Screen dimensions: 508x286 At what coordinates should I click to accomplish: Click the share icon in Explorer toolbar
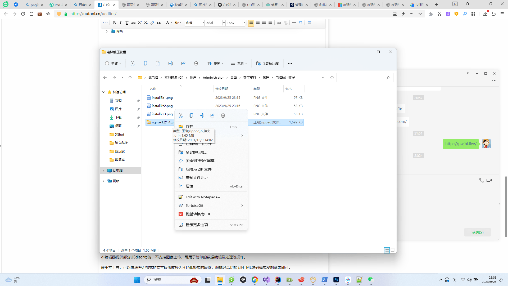click(183, 64)
